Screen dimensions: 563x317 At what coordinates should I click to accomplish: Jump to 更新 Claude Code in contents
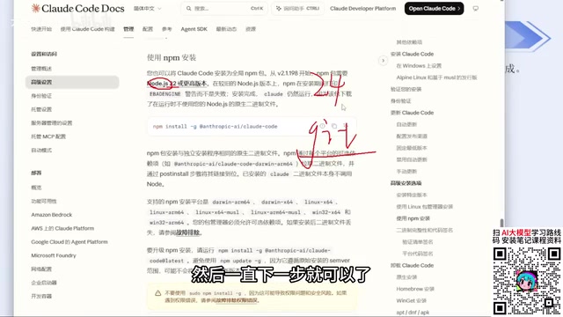[x=412, y=113]
